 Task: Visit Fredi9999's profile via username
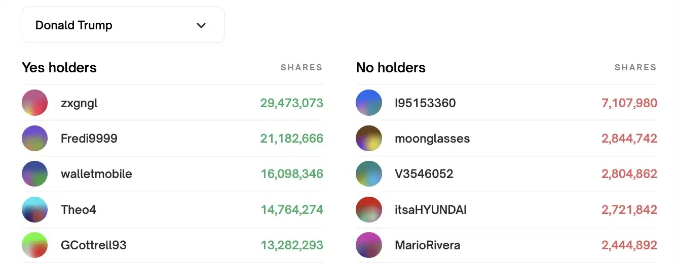[89, 139]
